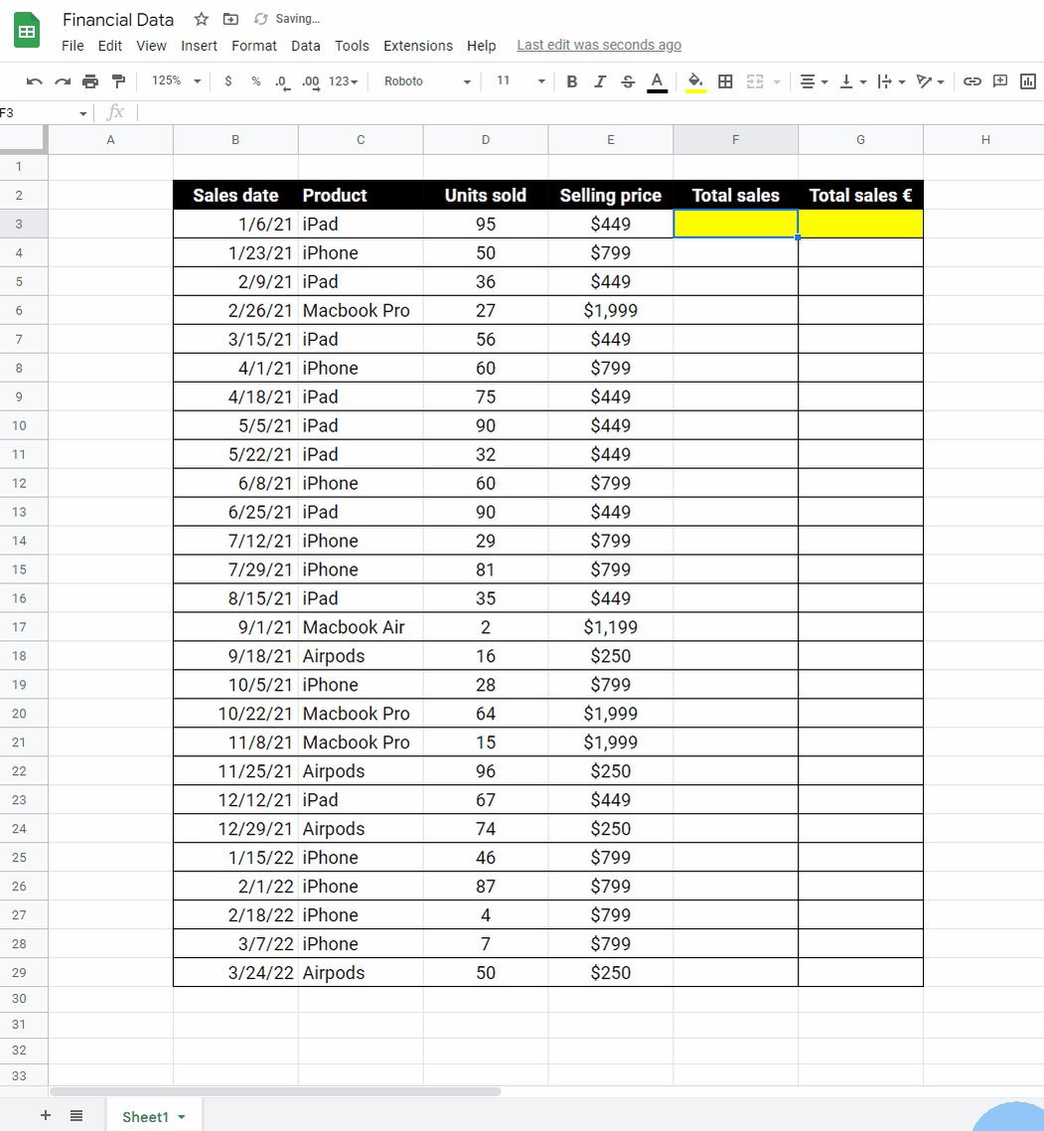Open text rotation dropdown
Viewport: 1044px width, 1131px height.
[x=930, y=81]
